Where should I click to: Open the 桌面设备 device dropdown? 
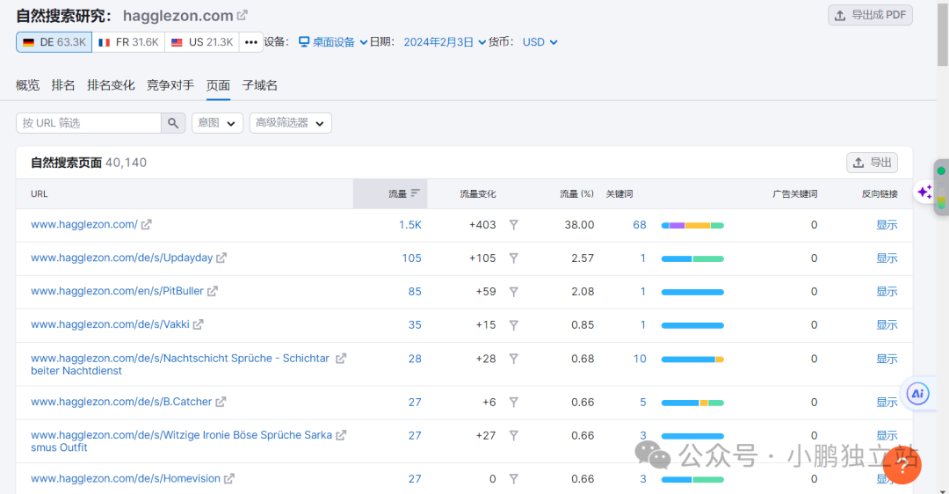333,42
